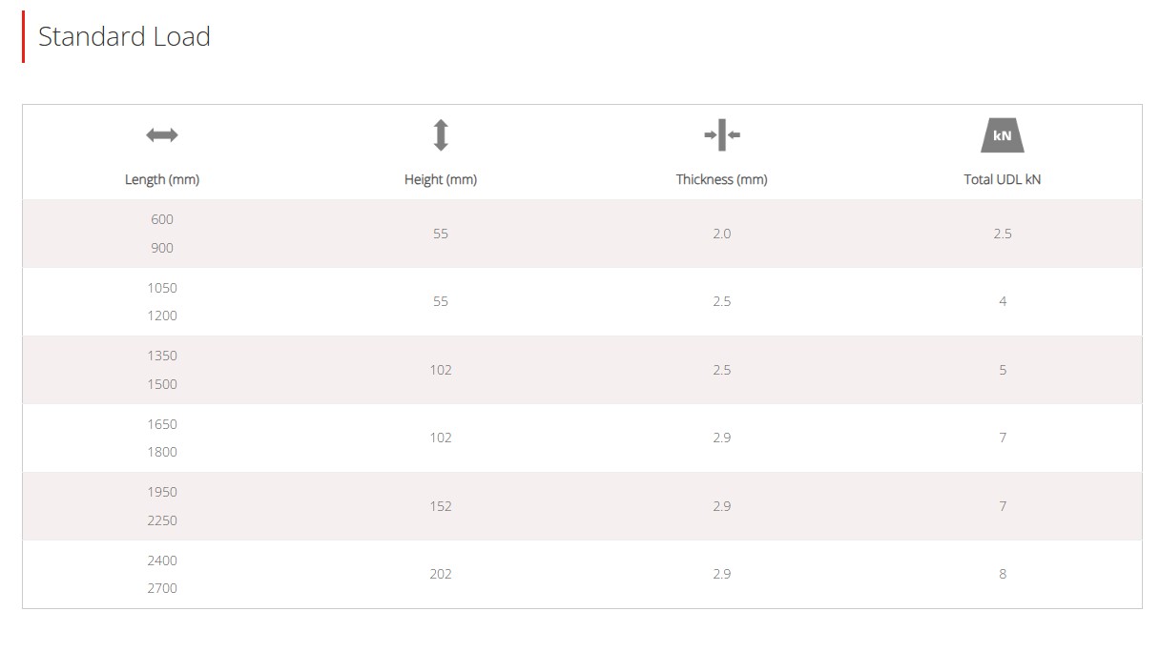
Task: Click the 600 length value
Action: click(x=162, y=219)
